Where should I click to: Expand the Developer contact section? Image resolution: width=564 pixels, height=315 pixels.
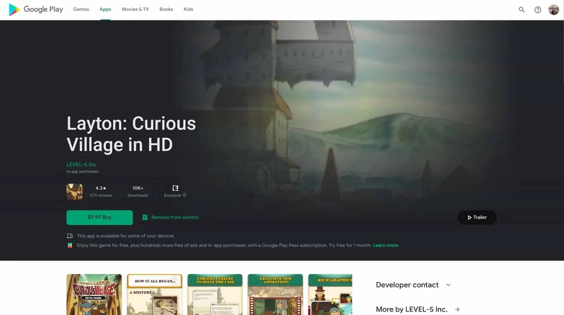[x=448, y=285]
